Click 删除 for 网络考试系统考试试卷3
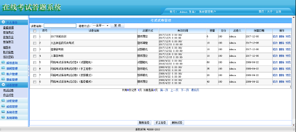The width and height of the screenshot is (296, 132). click(282, 69)
